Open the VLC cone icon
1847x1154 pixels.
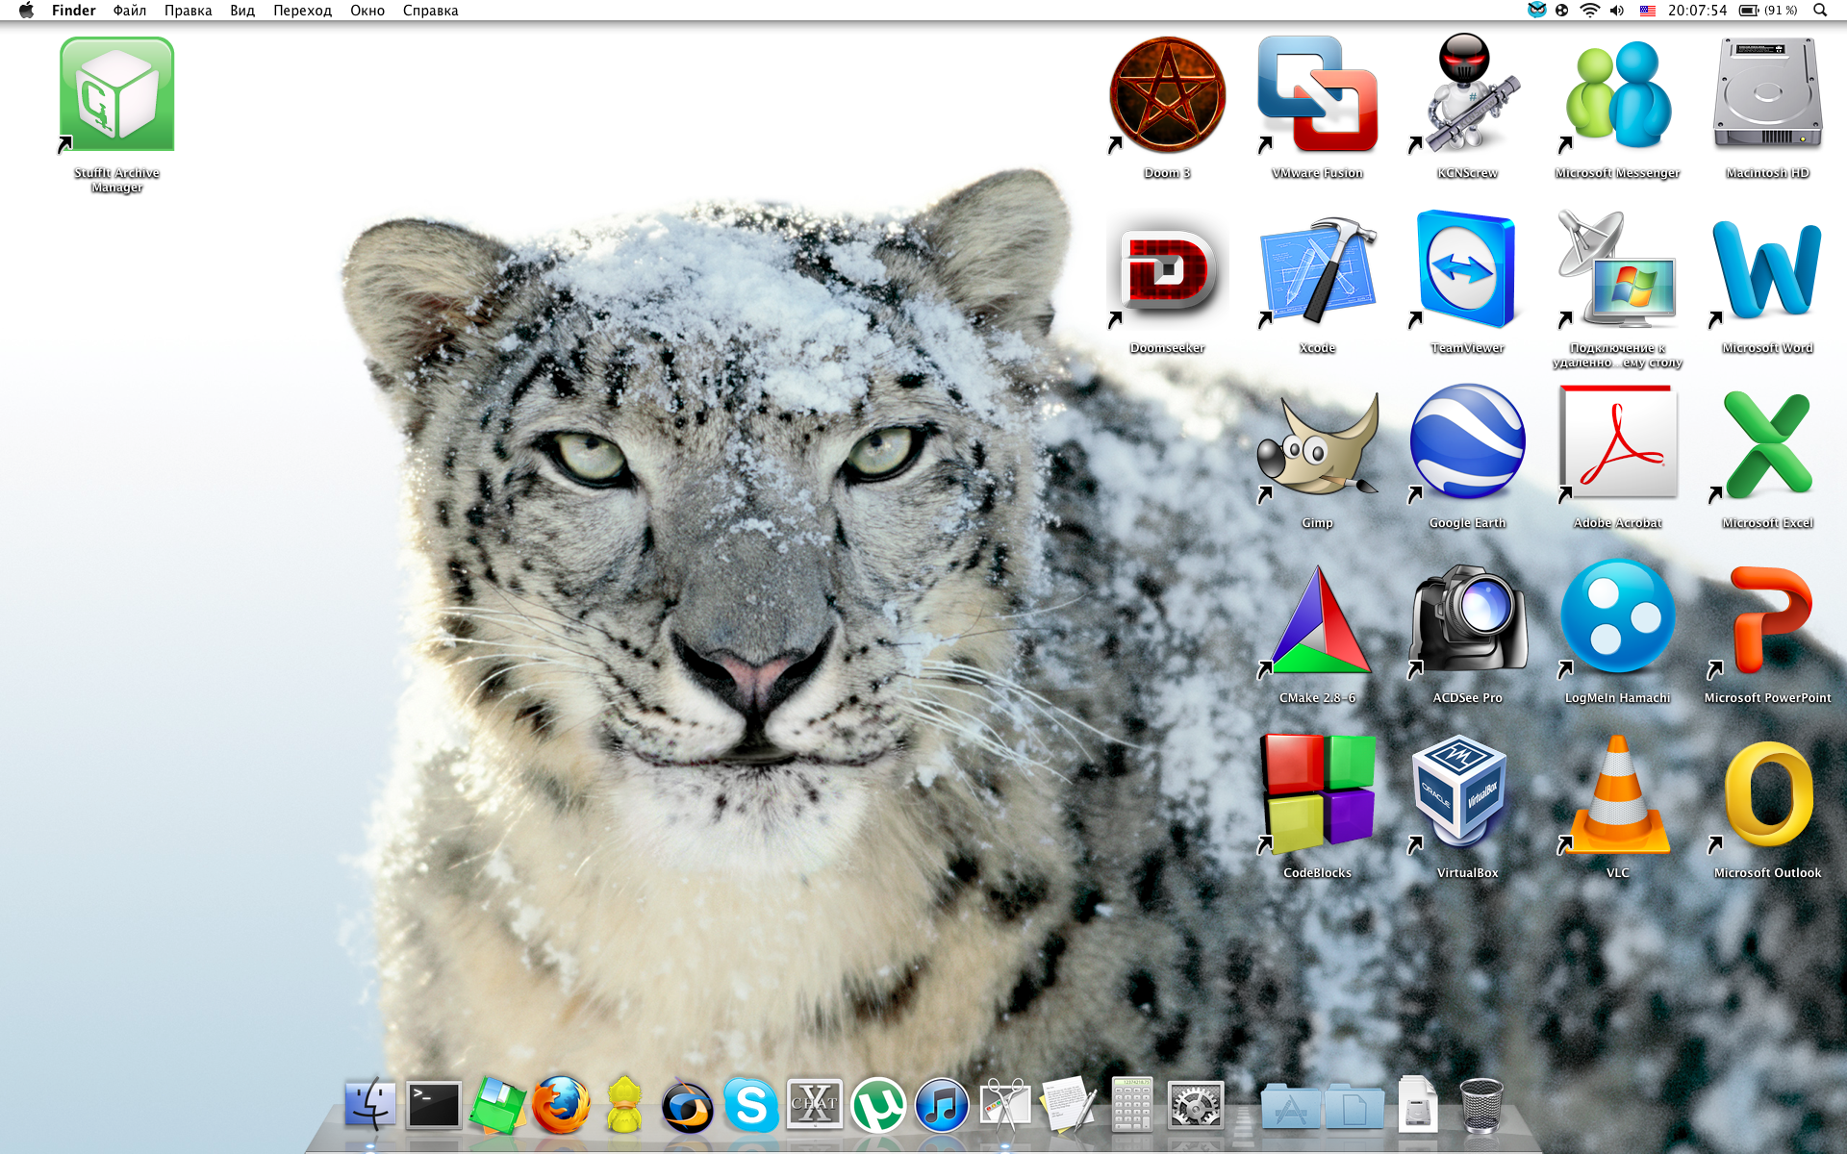click(x=1617, y=796)
